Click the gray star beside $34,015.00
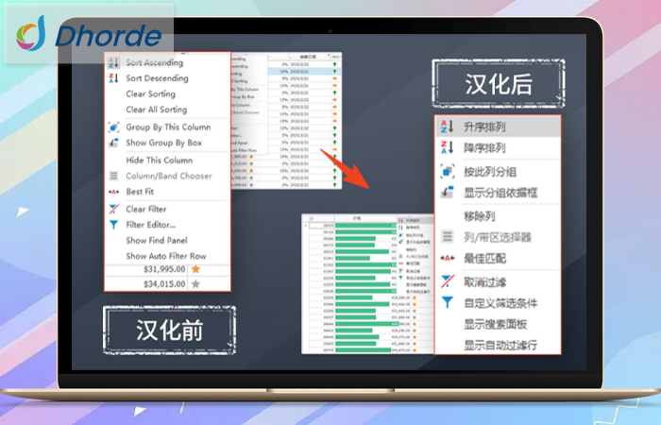This screenshot has width=661, height=425. pyautogui.click(x=195, y=283)
